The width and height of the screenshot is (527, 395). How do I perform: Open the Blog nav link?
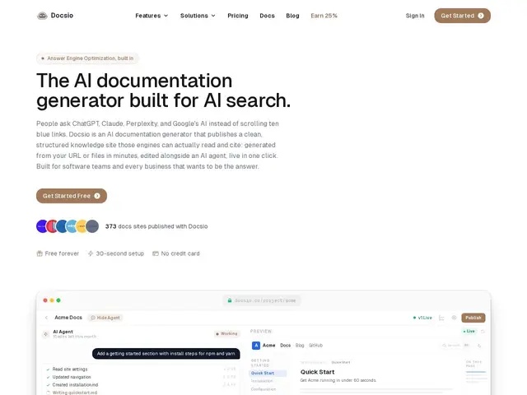292,16
